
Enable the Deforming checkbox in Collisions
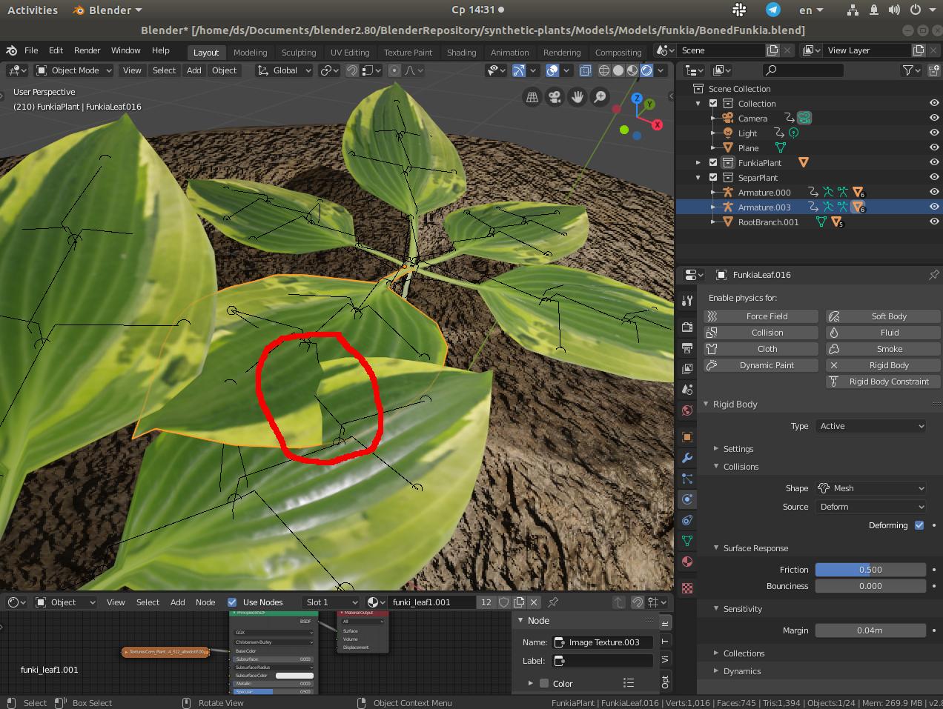pos(919,525)
